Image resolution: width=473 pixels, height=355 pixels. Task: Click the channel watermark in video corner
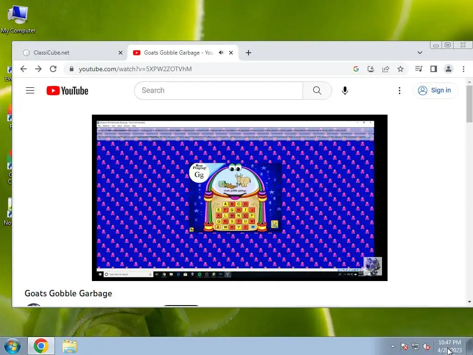point(373,266)
